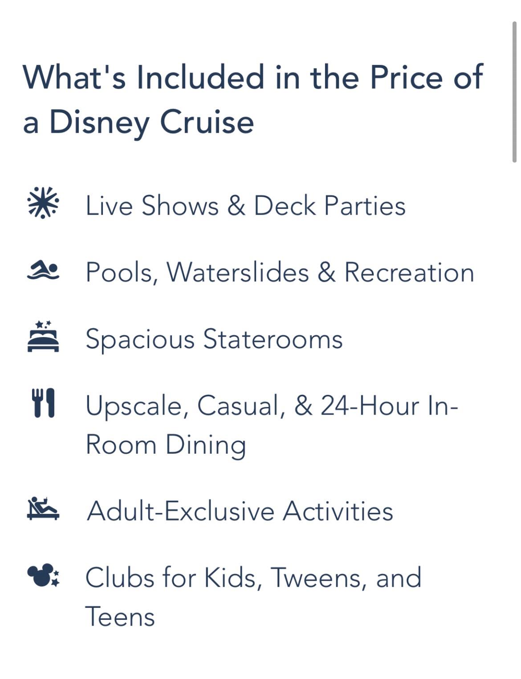Open the Adult-Exclusive Activities entry
This screenshot has width=521, height=679.
240,511
